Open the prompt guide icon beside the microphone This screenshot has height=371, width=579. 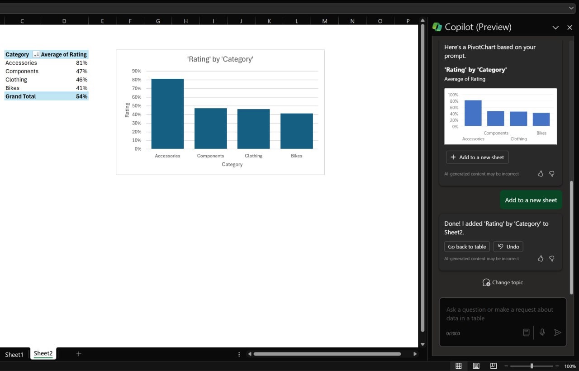526,332
